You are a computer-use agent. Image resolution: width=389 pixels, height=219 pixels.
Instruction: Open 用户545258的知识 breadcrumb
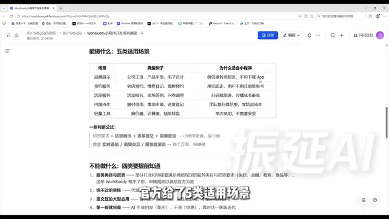[41, 33]
